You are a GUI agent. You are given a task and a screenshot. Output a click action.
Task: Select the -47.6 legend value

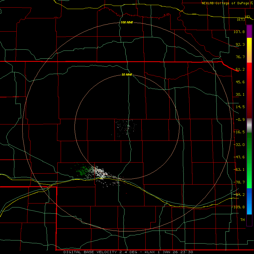point(239,157)
